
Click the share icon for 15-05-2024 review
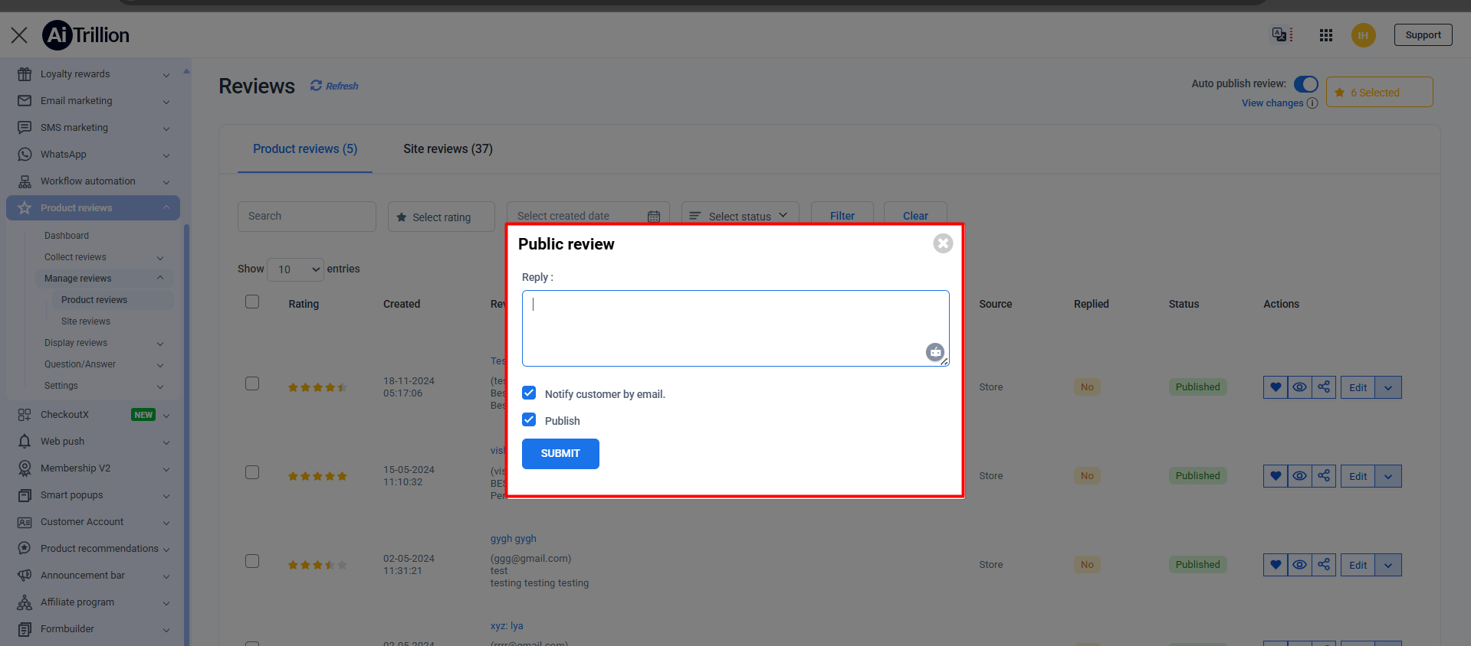pyautogui.click(x=1324, y=476)
